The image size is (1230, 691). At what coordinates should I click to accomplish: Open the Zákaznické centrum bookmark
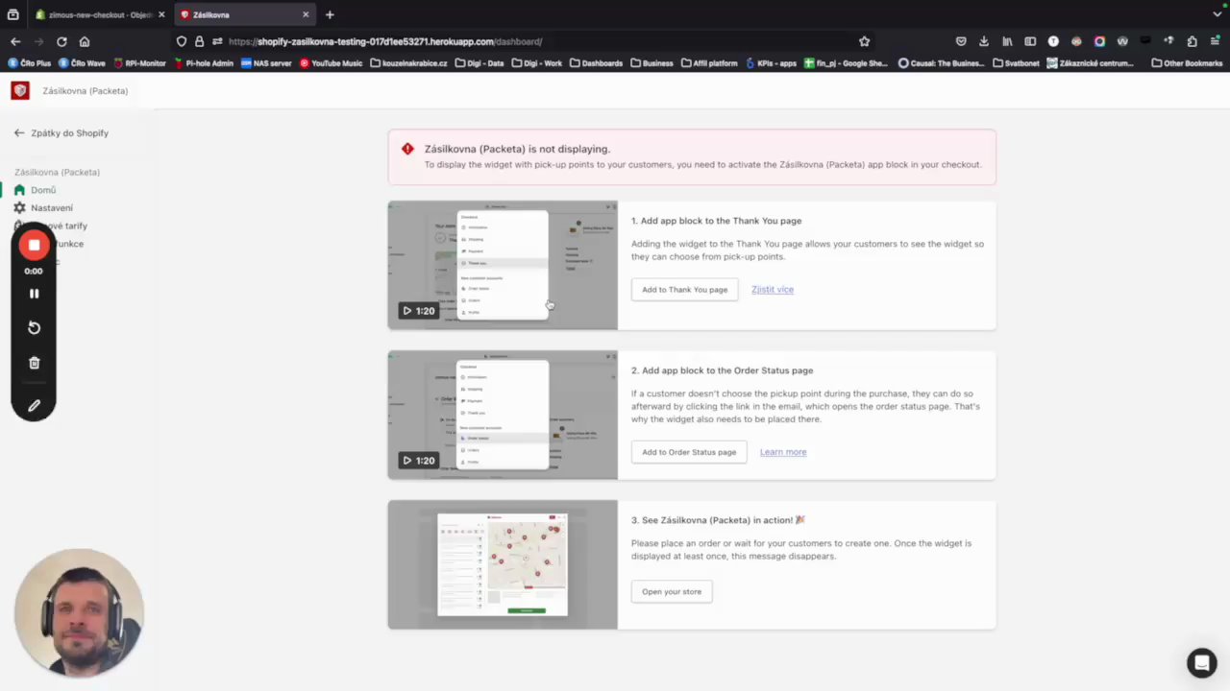pyautogui.click(x=1091, y=63)
